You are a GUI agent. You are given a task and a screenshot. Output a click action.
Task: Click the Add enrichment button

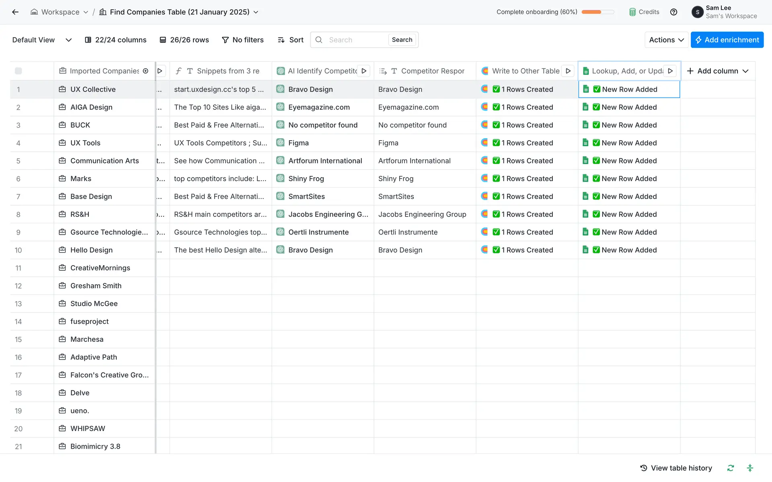point(727,40)
